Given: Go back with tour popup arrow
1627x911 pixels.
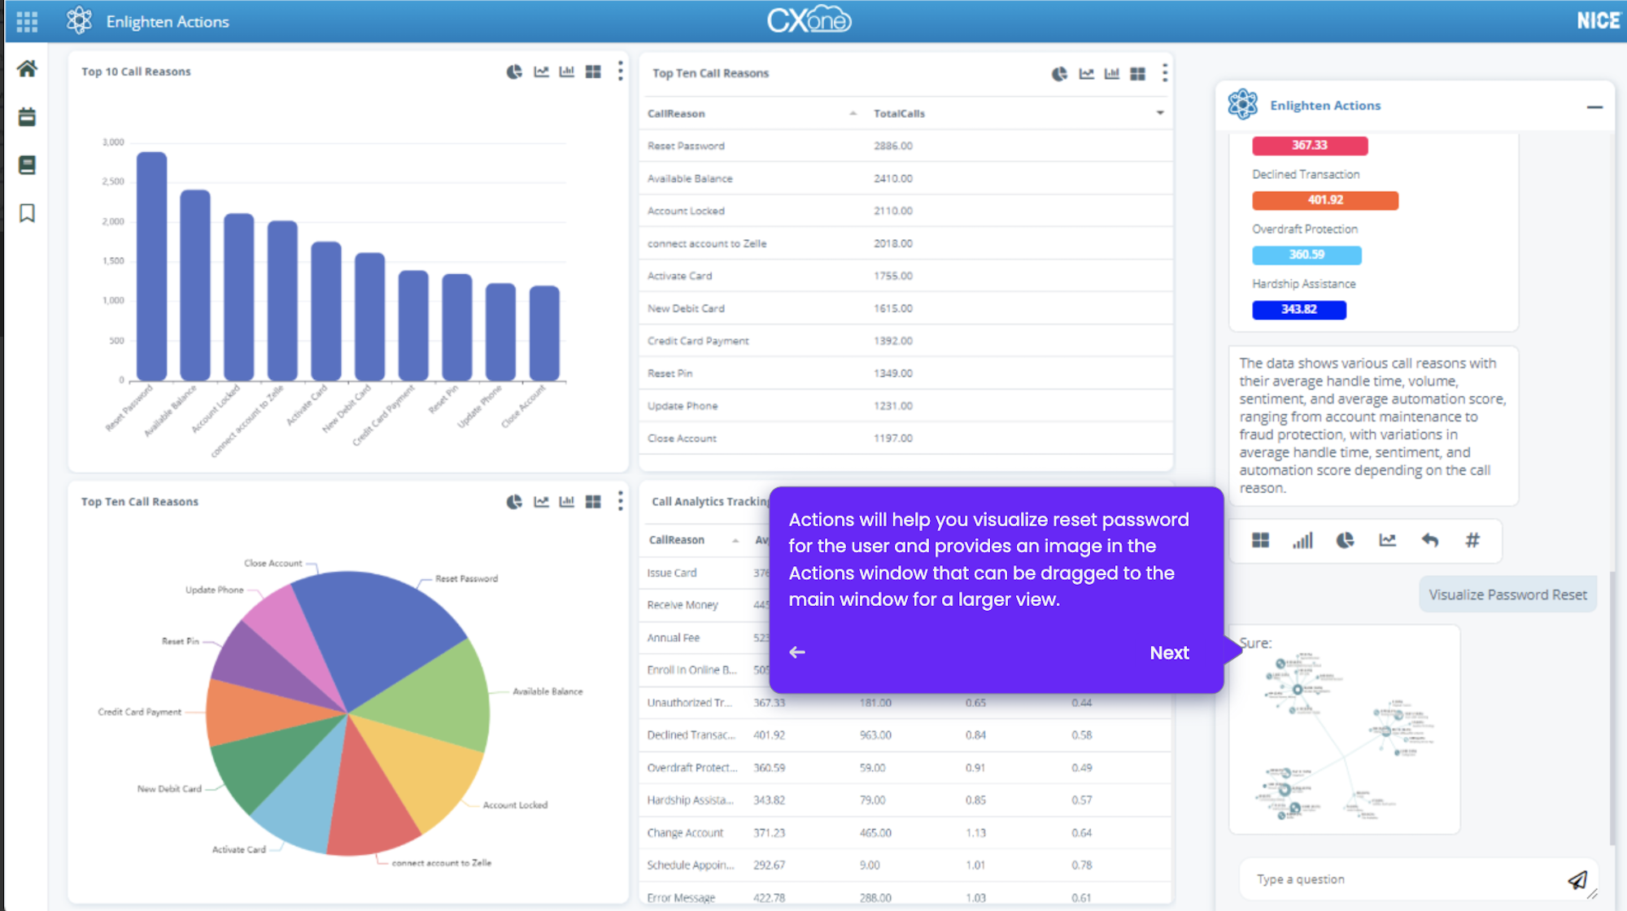Looking at the screenshot, I should click(797, 652).
